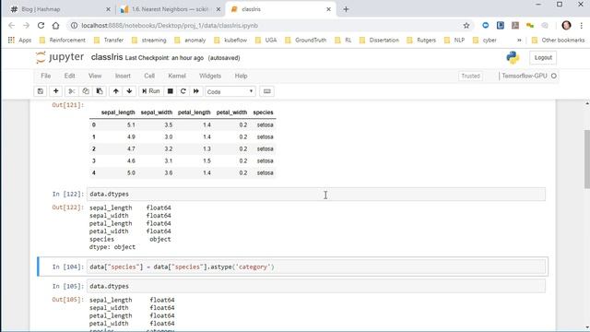Screen dimensions: 590x332
Task: Switch to the Blog | Hashmap tab
Action: point(60,9)
